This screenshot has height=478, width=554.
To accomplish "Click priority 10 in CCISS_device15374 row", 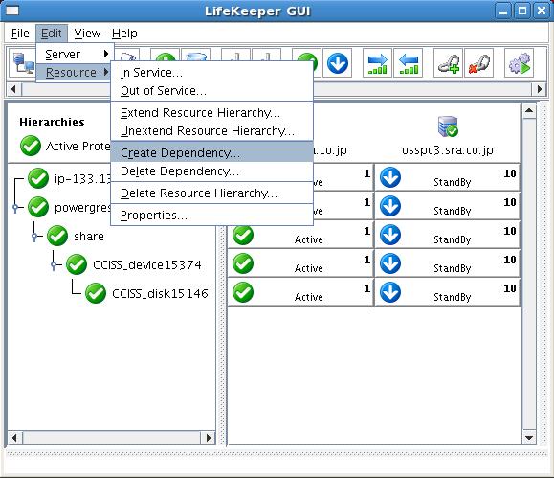I will point(509,260).
